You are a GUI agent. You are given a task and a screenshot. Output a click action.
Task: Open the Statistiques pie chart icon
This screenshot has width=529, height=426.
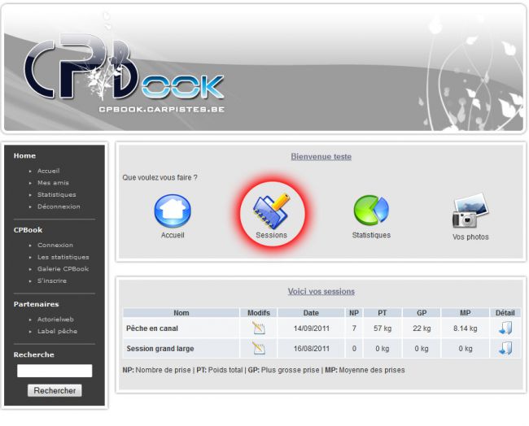pos(371,211)
